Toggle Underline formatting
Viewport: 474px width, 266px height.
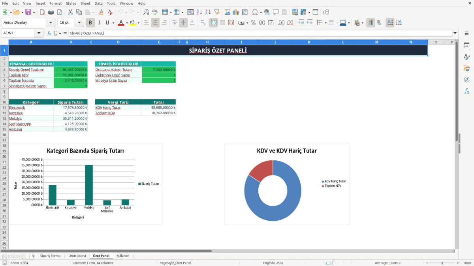point(107,23)
